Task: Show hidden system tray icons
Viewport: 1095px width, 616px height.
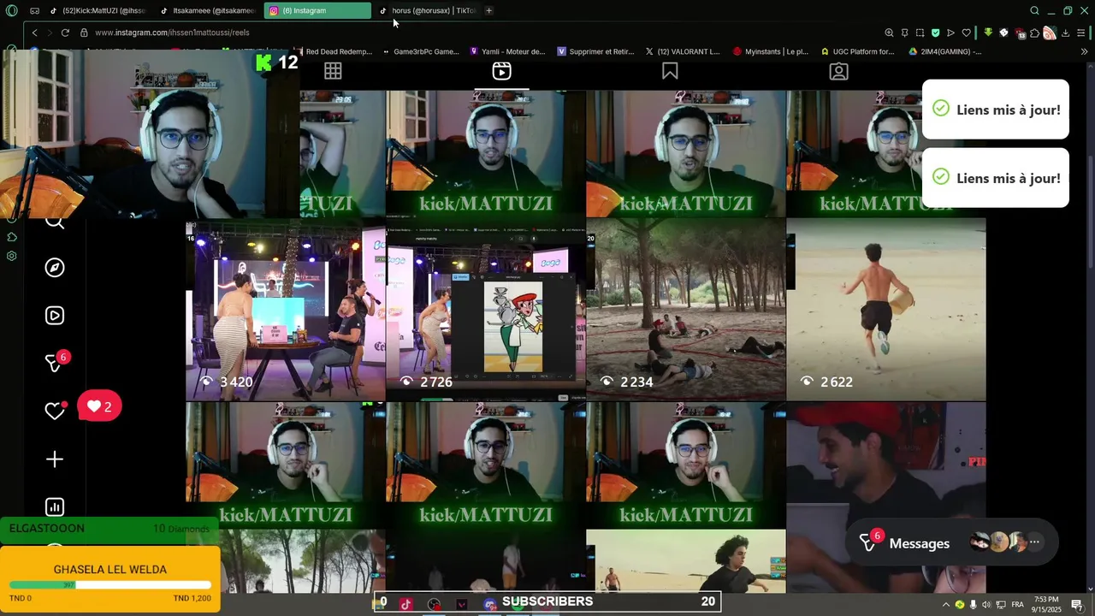Action: (x=946, y=604)
